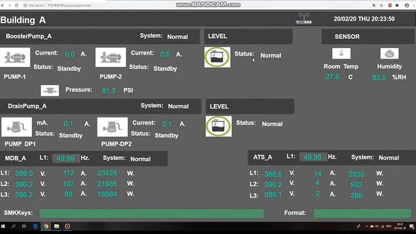Click the Format green bar
This screenshot has width=416, height=234.
pyautogui.click(x=363, y=213)
